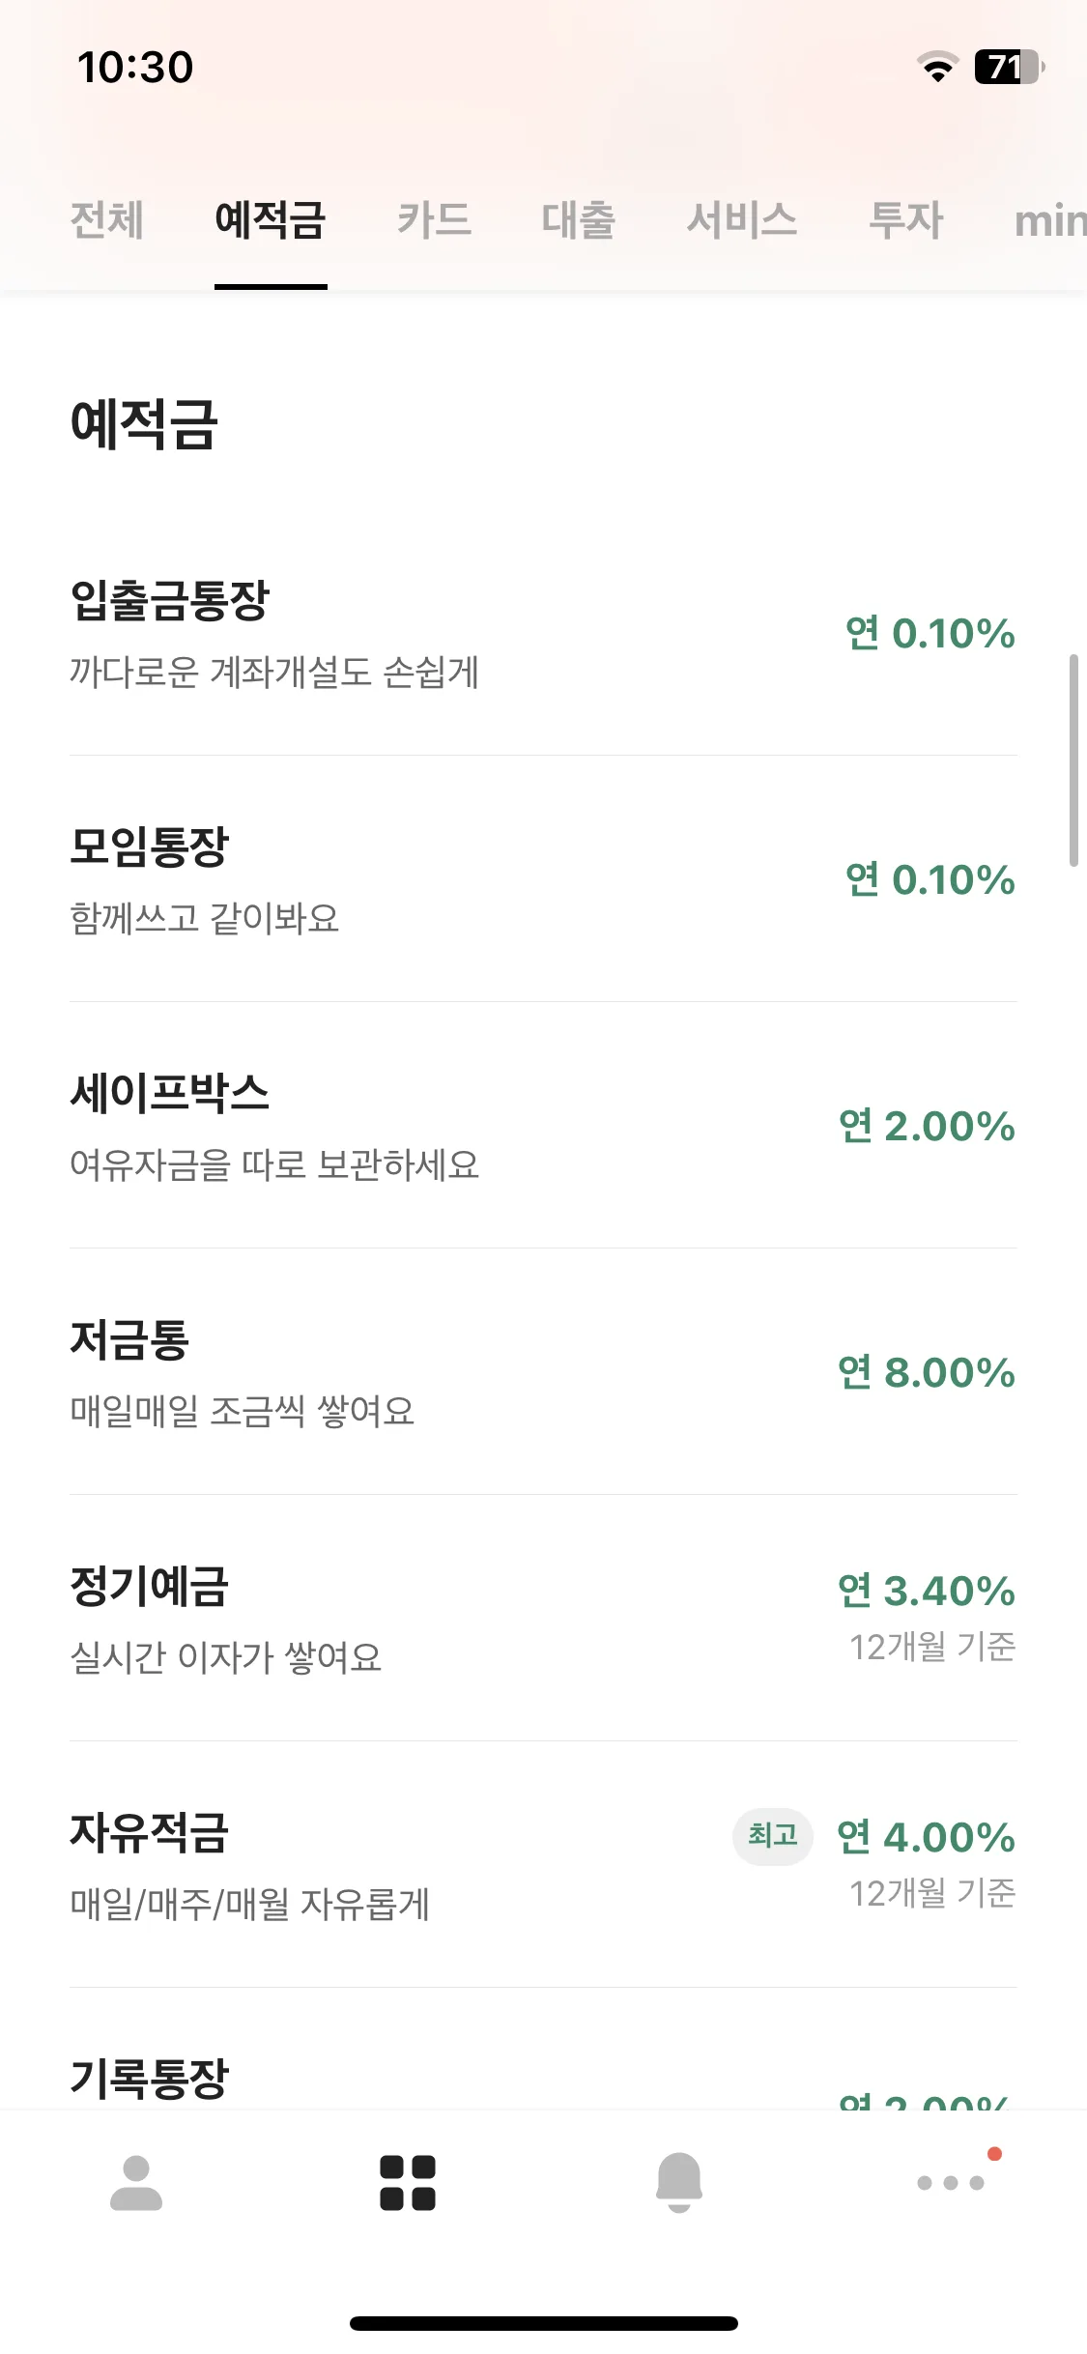The height and width of the screenshot is (2354, 1087).
Task: Open 저금통 with 8.00% rate
Action: pos(543,1372)
